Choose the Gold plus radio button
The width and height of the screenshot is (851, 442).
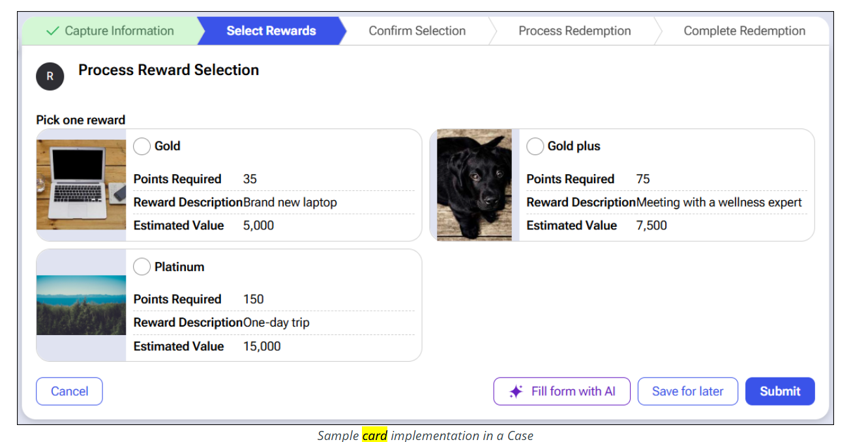[535, 146]
